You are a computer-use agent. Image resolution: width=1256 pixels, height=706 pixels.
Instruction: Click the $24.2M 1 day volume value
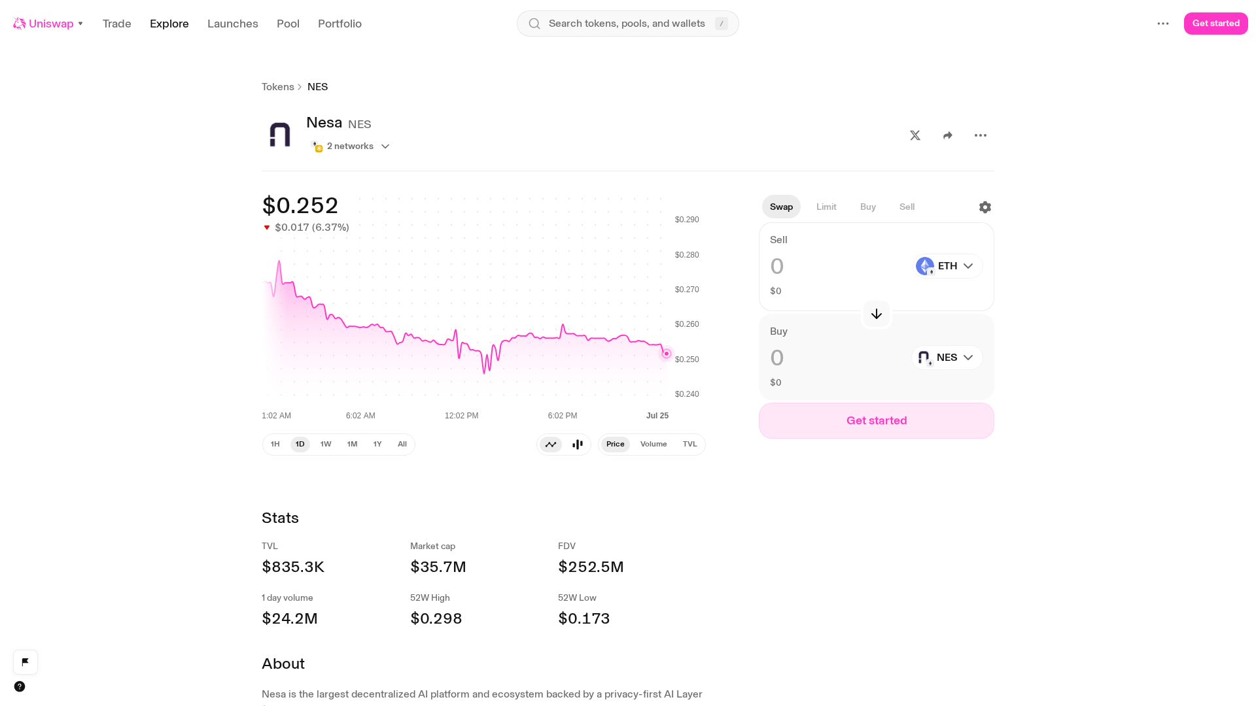pyautogui.click(x=290, y=618)
